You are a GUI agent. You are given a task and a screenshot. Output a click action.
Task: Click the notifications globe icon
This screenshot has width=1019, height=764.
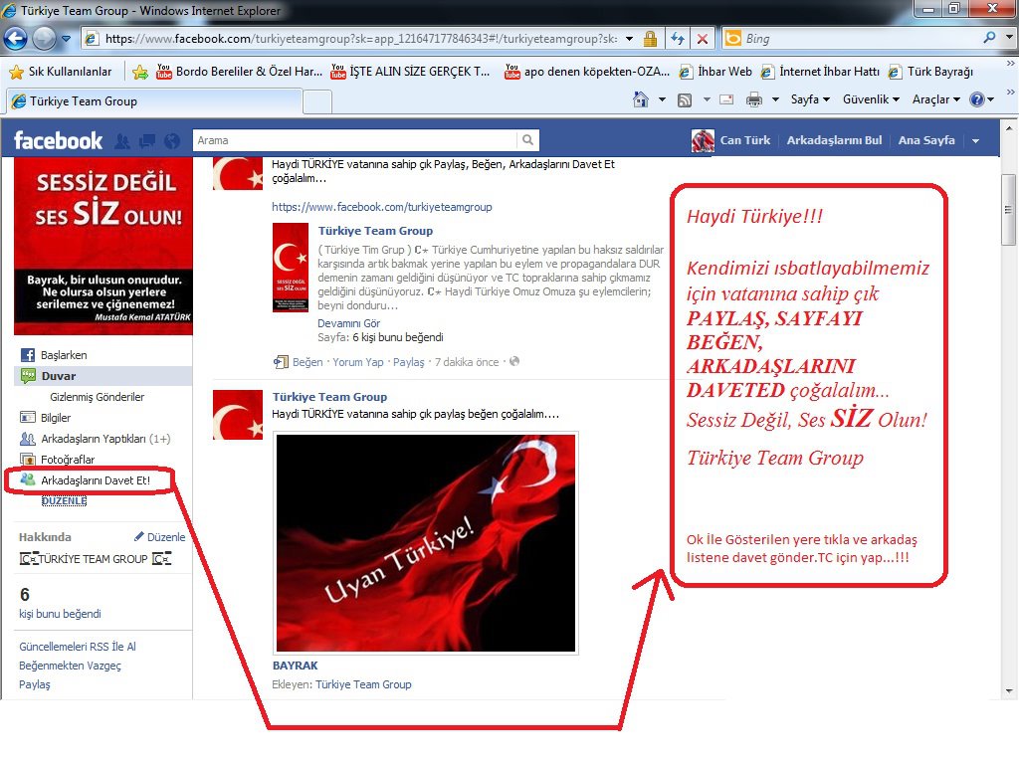[x=172, y=141]
